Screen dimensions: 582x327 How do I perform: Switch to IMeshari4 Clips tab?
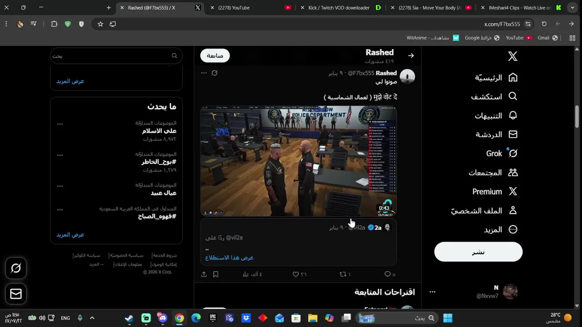[521, 8]
